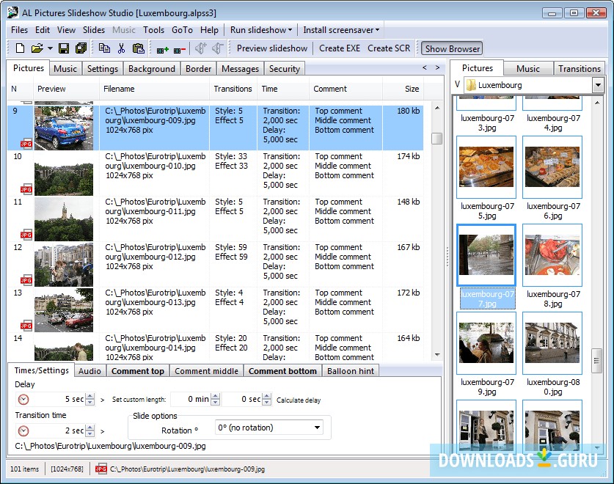This screenshot has height=484, width=614.
Task: Switch to the Background tab
Action: click(152, 69)
